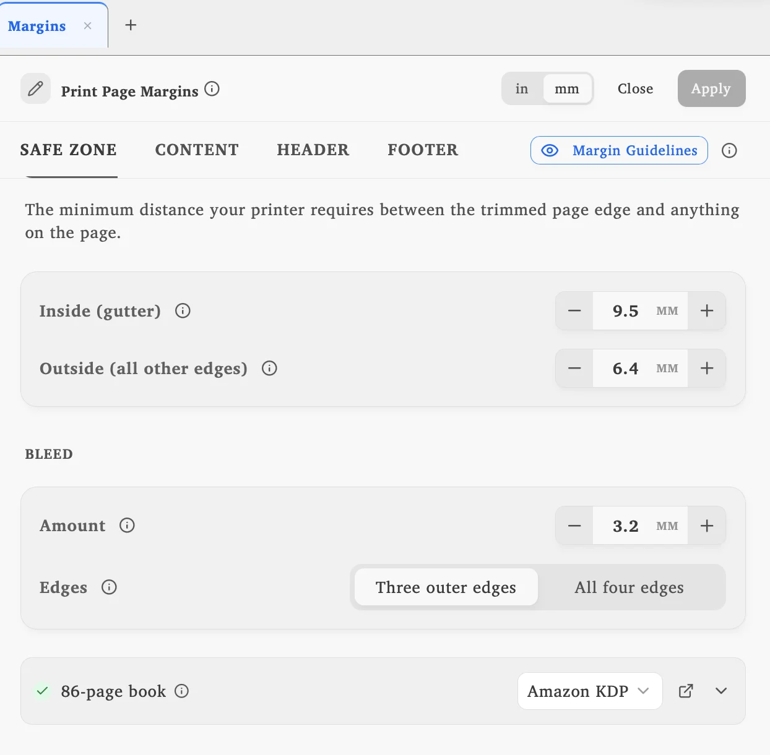The height and width of the screenshot is (755, 770).
Task: Click the BLEED section heading
Action: [x=49, y=454]
